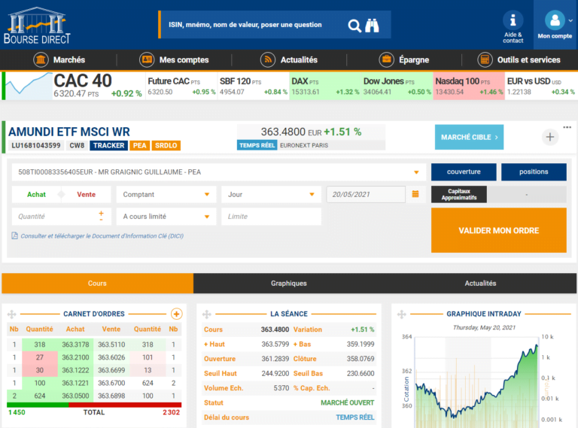Switch to the Graphiques tab
The width and height of the screenshot is (578, 428).
289,284
